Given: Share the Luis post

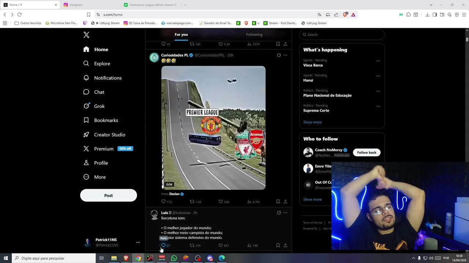Looking at the screenshot, I should [285, 245].
